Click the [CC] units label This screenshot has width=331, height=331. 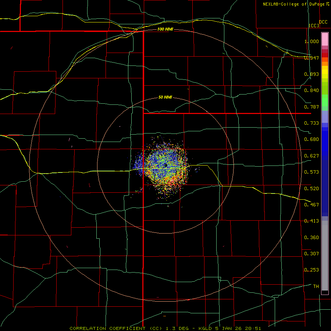[314, 25]
